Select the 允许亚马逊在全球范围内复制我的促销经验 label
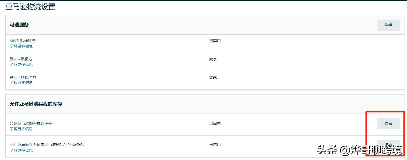This screenshot has width=407, height=160. (47, 145)
